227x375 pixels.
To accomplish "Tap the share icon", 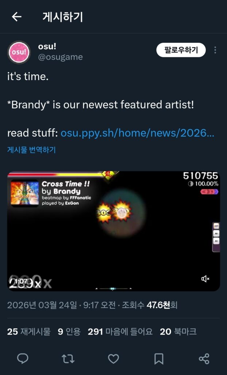I will 204,359.
